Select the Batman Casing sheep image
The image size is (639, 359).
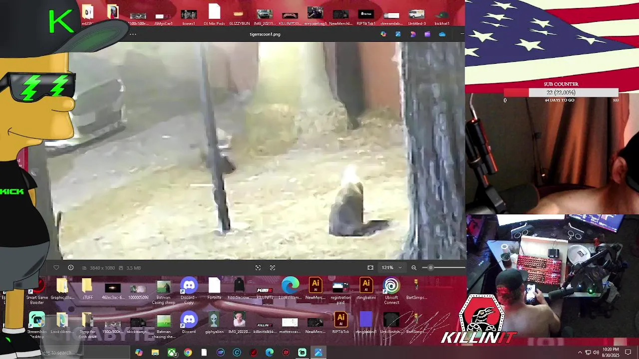(163, 291)
